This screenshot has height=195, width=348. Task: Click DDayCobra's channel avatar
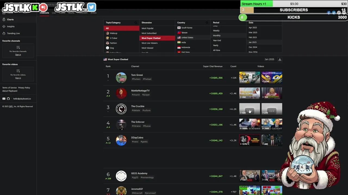click(x=121, y=140)
